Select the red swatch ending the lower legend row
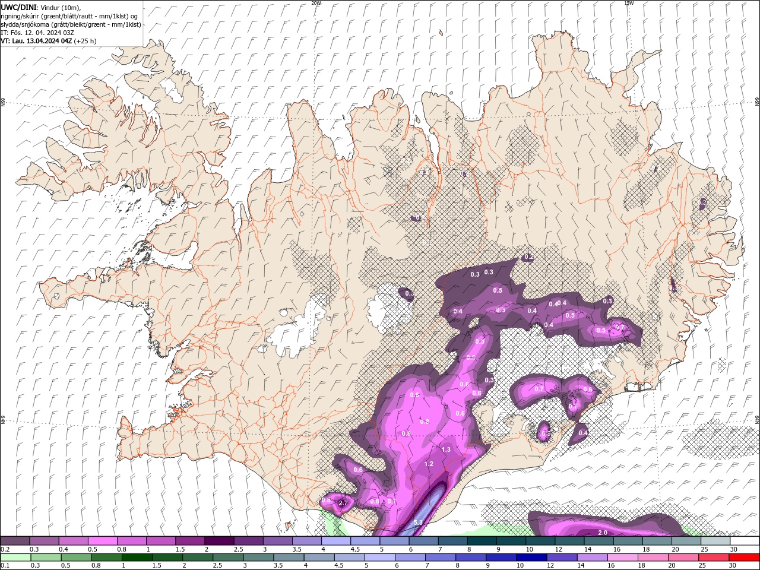Screen dimensions: 760x570 click(743, 558)
